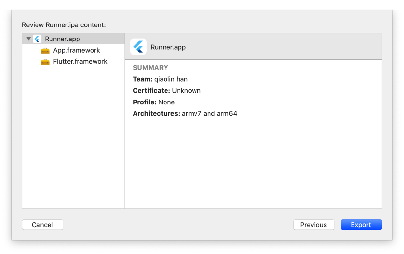Select Flutter.framework in the content list
404x254 pixels.
[80, 62]
